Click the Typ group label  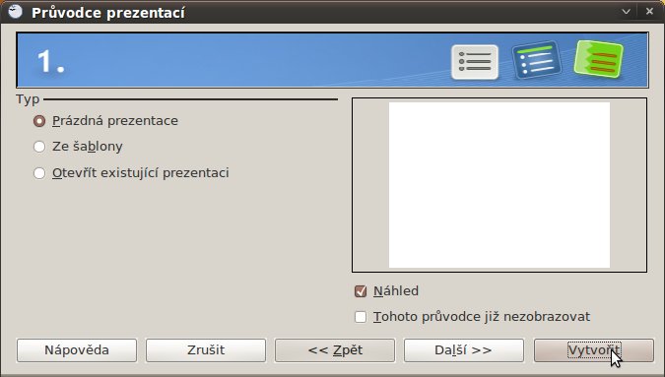[28, 99]
